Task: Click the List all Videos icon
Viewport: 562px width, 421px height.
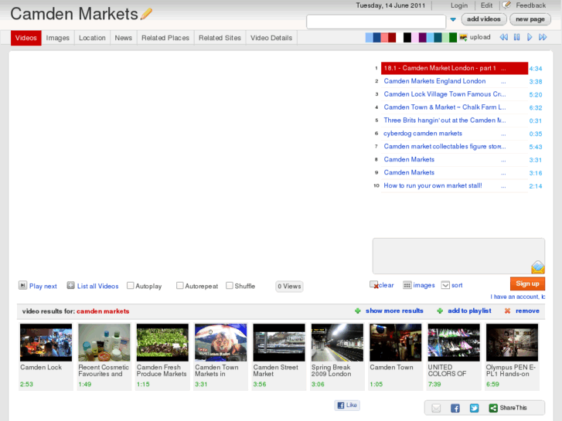Action: pos(70,285)
